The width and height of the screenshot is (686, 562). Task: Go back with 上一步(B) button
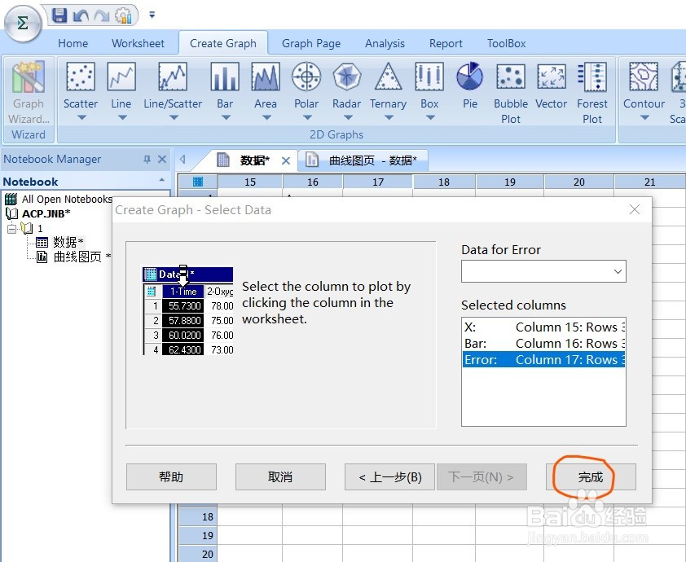389,476
